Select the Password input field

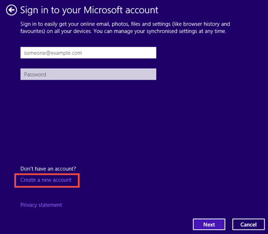point(88,74)
